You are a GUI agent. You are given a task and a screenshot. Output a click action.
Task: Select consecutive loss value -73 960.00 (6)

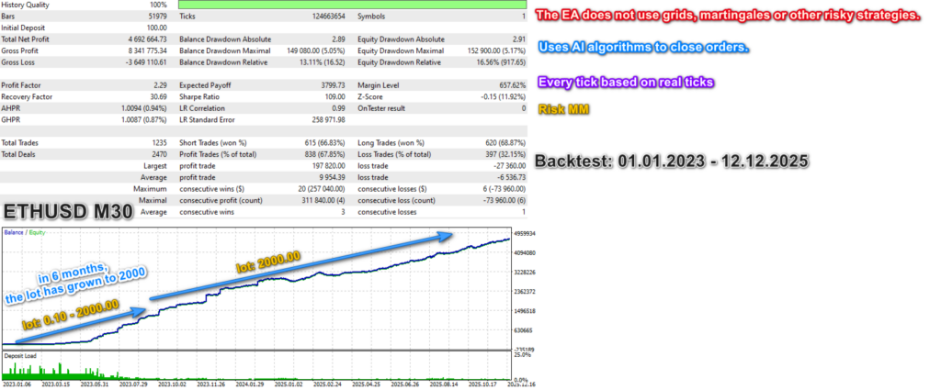[505, 201]
